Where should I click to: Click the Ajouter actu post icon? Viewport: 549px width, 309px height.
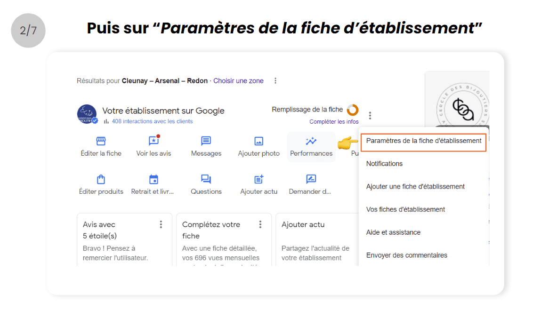coord(259,179)
